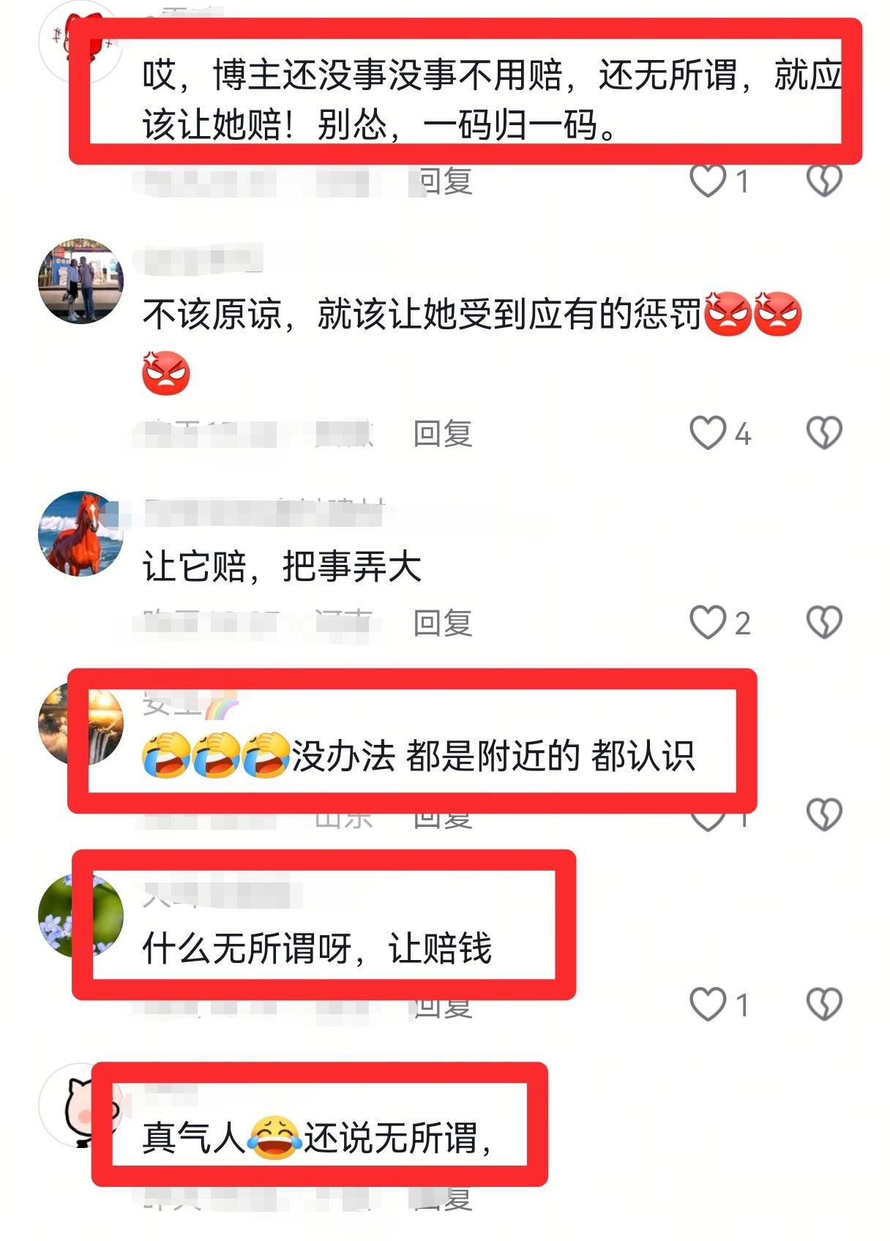Open the couple photo avatar profile
The image size is (890, 1241).
coord(81,281)
